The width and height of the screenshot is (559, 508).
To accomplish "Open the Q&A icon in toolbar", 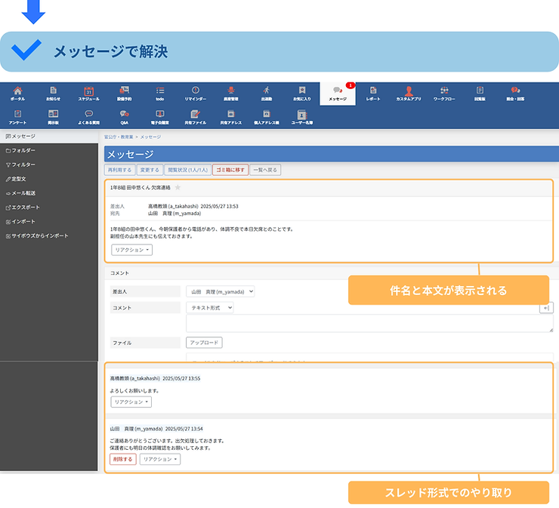I will [x=124, y=115].
